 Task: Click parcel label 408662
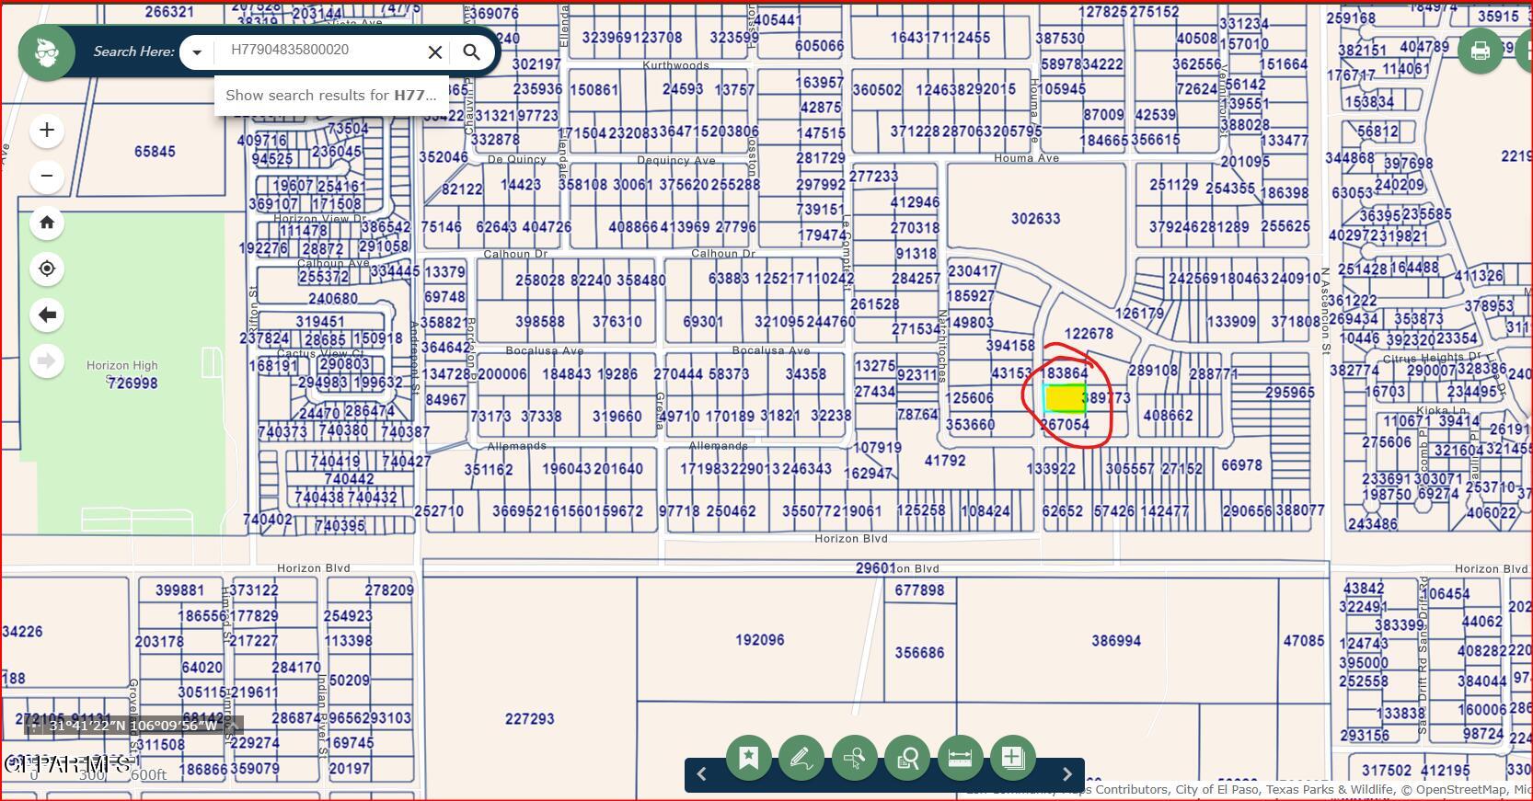(1168, 416)
